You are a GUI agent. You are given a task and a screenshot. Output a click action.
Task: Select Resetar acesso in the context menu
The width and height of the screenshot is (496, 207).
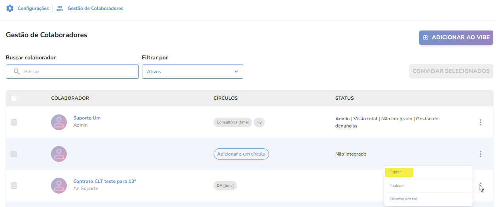(403, 199)
